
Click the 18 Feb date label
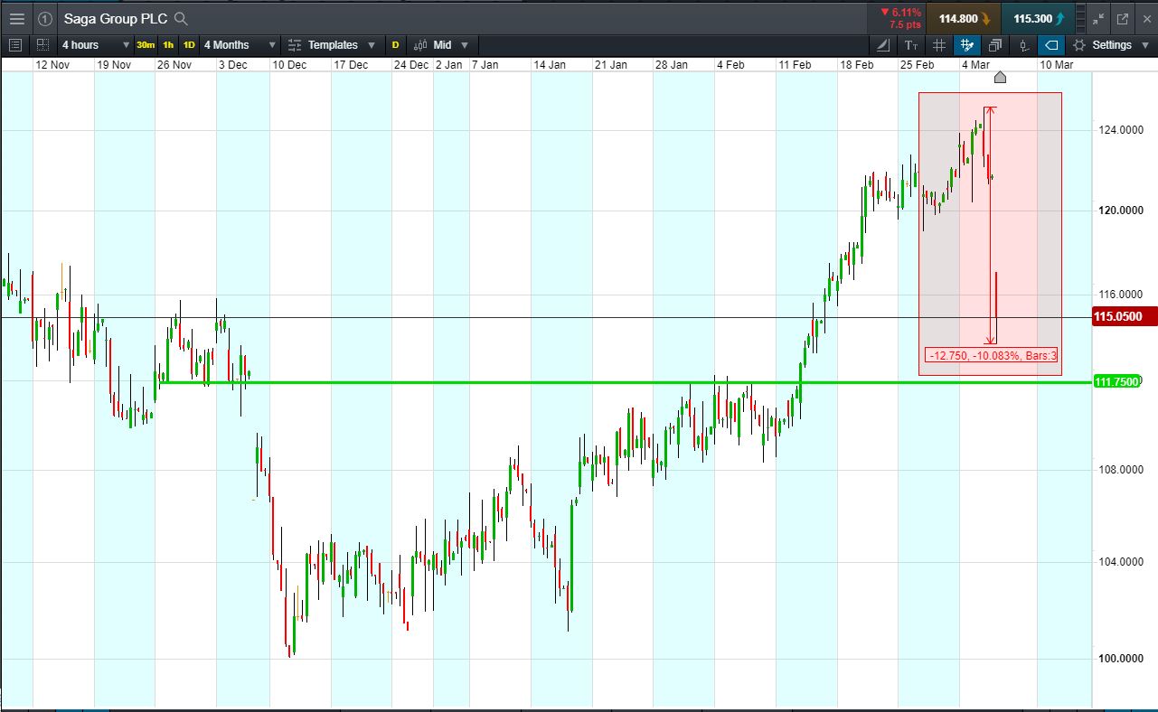tap(857, 64)
